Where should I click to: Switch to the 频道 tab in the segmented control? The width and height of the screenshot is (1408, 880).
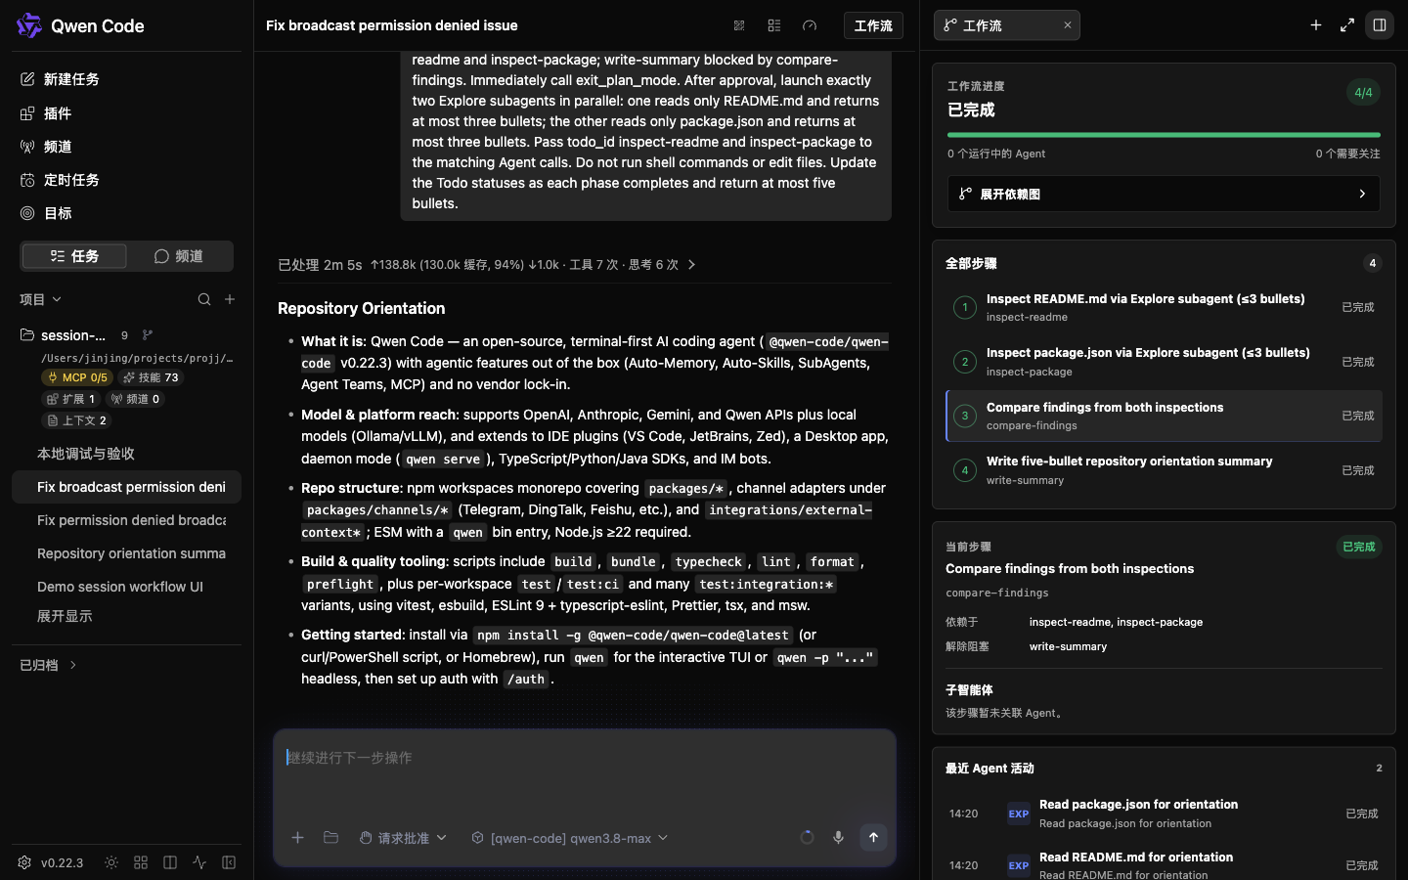(x=179, y=256)
